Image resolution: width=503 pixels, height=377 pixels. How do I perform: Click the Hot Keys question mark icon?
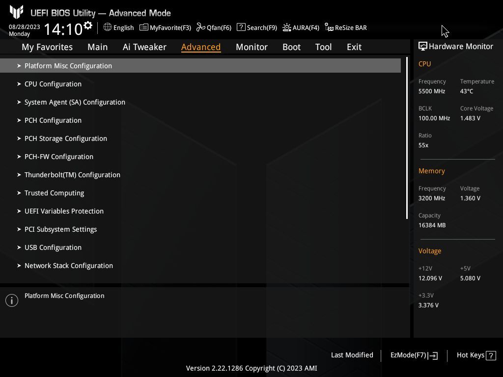[x=491, y=355]
